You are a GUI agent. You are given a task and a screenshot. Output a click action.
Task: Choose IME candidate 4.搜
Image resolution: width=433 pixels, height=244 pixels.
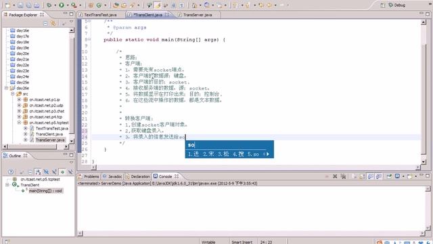pyautogui.click(x=238, y=154)
